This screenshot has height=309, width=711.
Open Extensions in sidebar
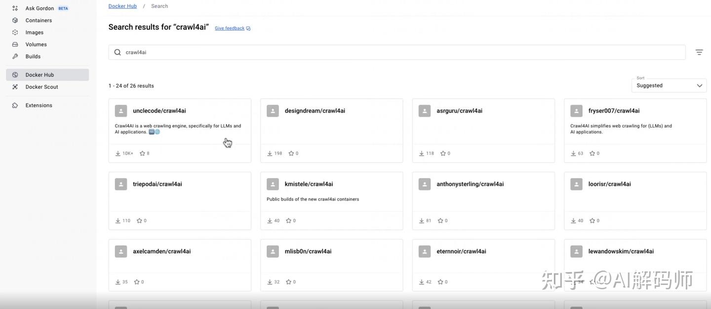point(47,105)
